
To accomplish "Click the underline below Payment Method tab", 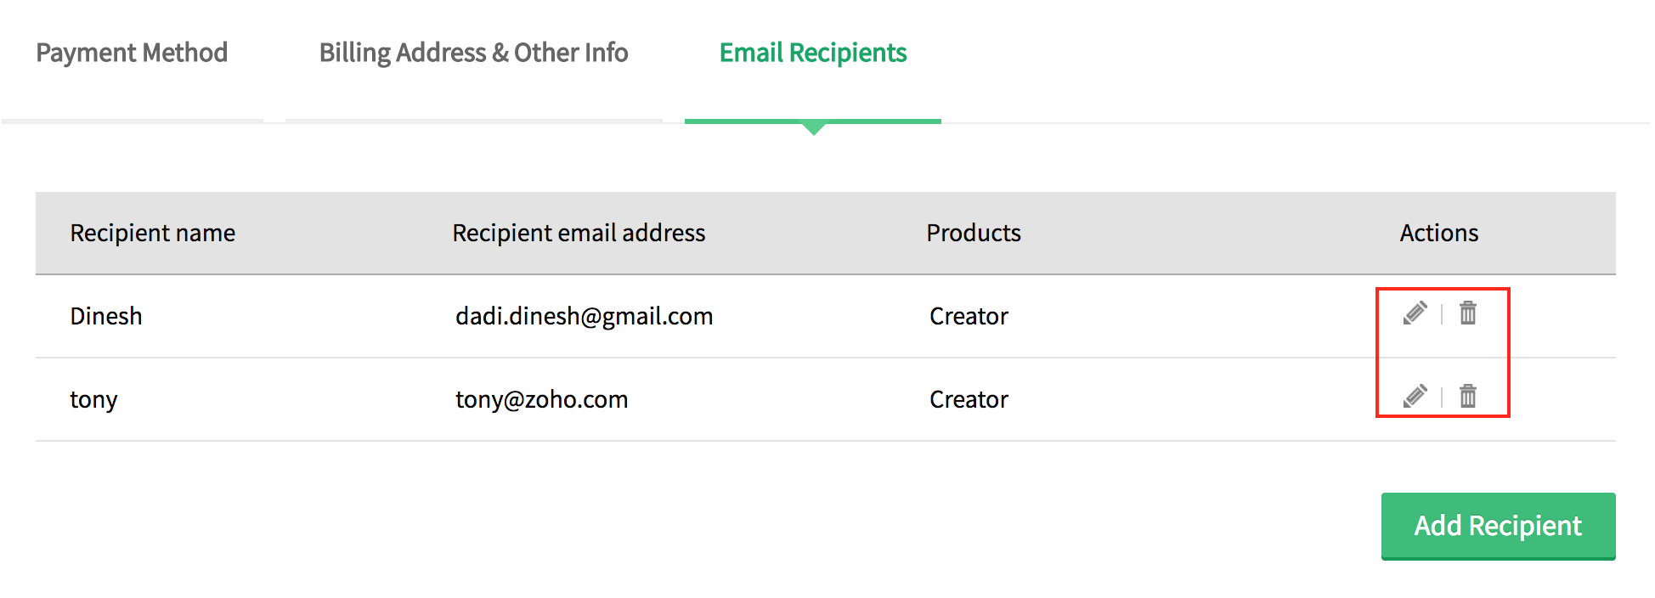I will [x=133, y=121].
